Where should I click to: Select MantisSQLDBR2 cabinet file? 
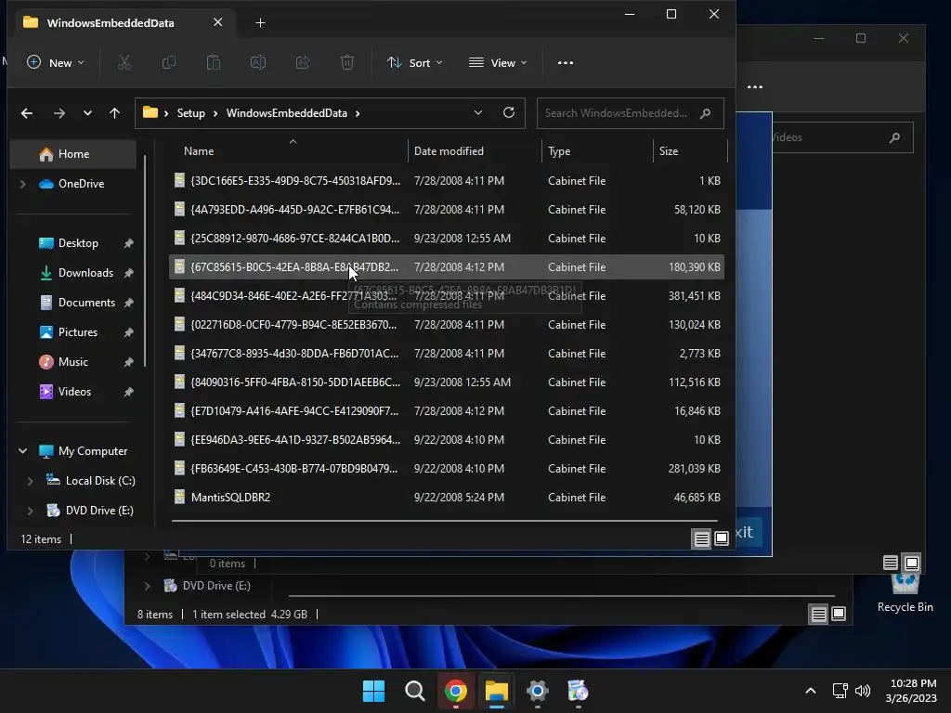pos(447,498)
